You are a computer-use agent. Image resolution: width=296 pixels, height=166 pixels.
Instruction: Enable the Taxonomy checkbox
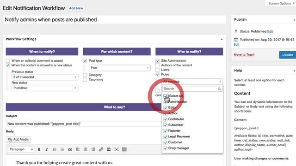(85, 80)
